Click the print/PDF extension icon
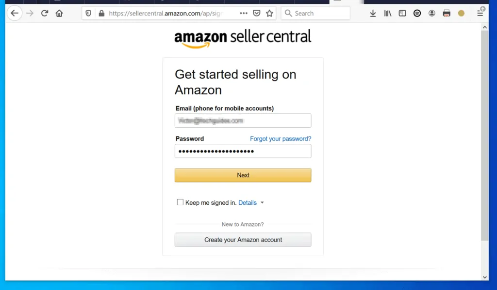This screenshot has height=290, width=497. (x=447, y=13)
